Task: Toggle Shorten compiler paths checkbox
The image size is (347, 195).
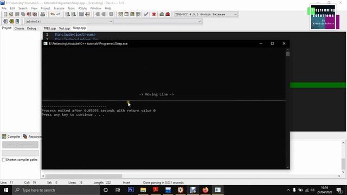Action: pos(4,159)
